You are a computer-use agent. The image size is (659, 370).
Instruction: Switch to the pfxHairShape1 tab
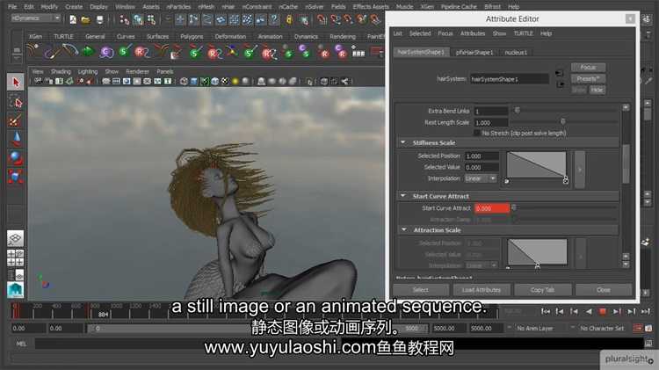[474, 53]
